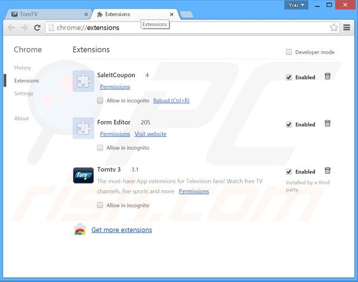The width and height of the screenshot is (358, 282).
Task: Delete SaleItCoupon with trash icon
Action: click(x=327, y=76)
